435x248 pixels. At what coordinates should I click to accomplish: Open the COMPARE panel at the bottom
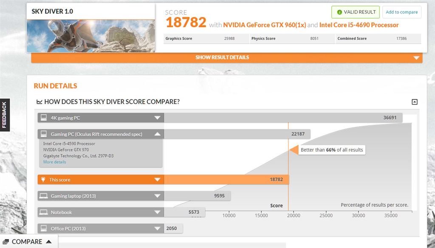28,242
